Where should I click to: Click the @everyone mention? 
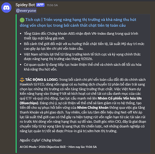coord(26,10)
